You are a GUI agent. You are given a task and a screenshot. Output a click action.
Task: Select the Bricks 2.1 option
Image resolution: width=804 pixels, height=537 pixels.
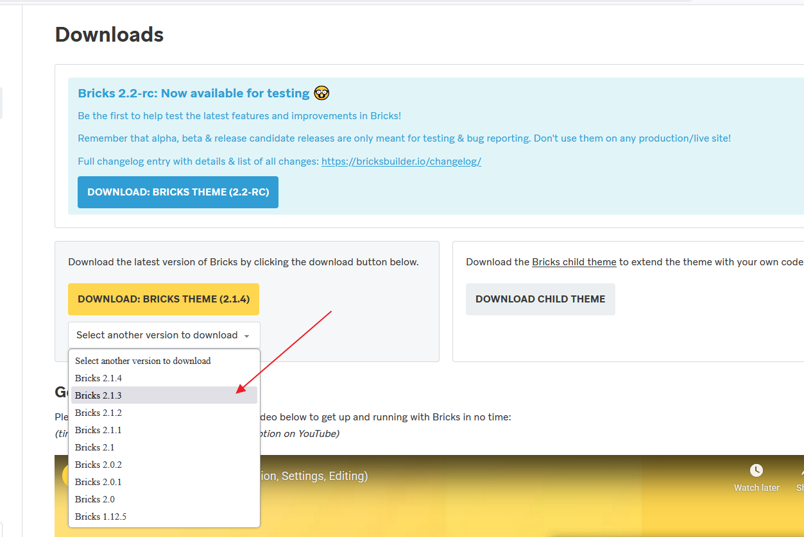(x=94, y=447)
